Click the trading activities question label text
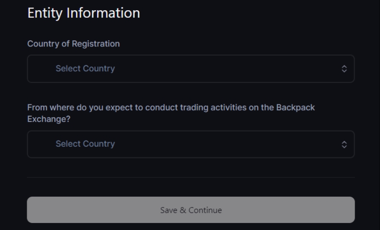380x230 pixels. pos(171,107)
